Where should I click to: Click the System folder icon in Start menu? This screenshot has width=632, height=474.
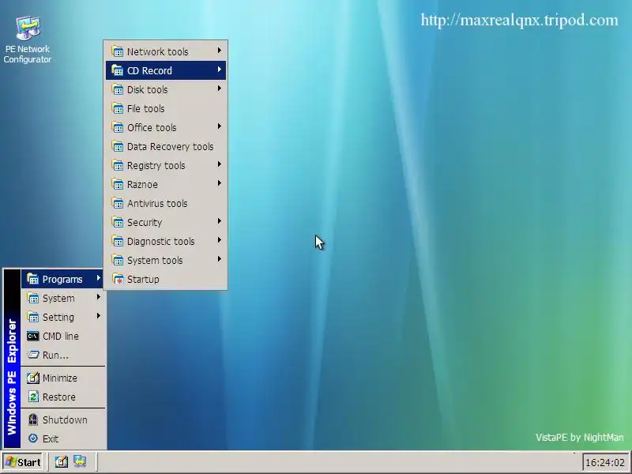(32, 298)
